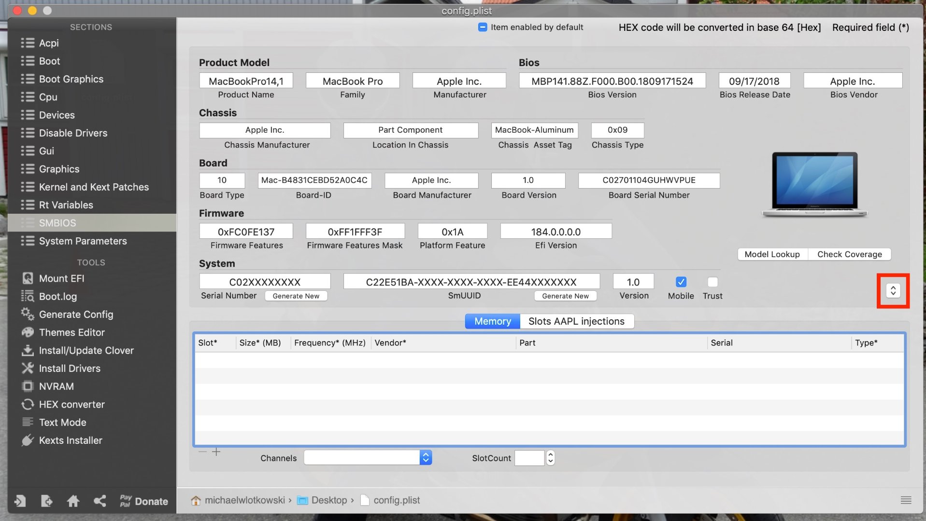Open the HEX converter tool
The image size is (926, 521).
tap(71, 404)
